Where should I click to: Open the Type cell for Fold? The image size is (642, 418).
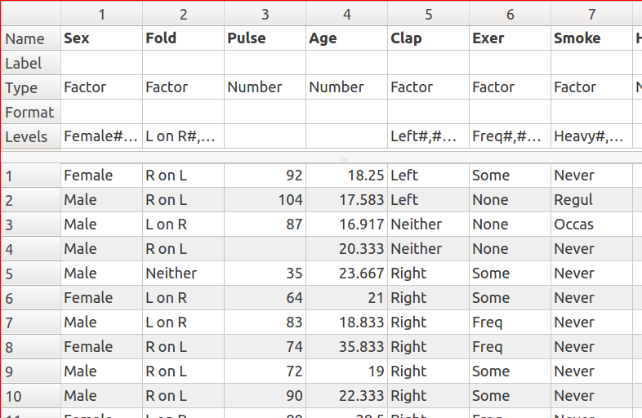(183, 87)
